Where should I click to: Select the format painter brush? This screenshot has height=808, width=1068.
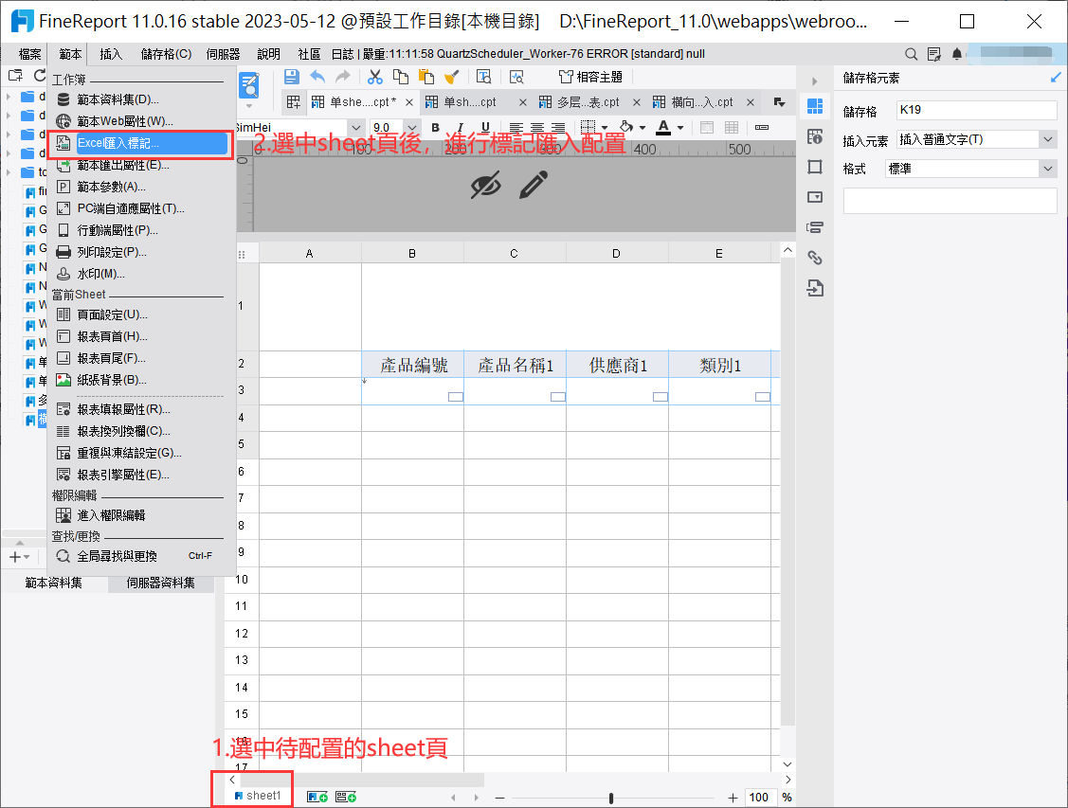tap(452, 76)
